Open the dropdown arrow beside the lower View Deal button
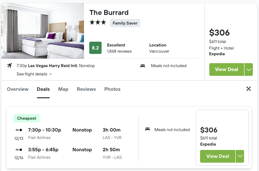 (x=240, y=156)
